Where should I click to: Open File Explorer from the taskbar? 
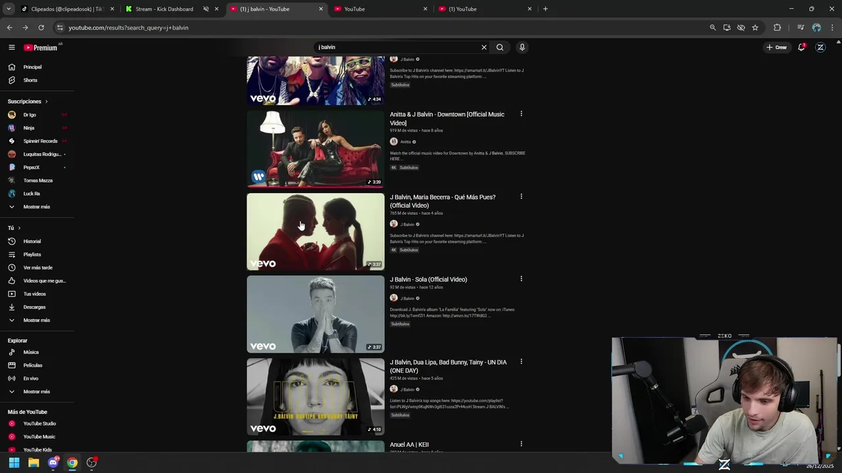pyautogui.click(x=34, y=462)
